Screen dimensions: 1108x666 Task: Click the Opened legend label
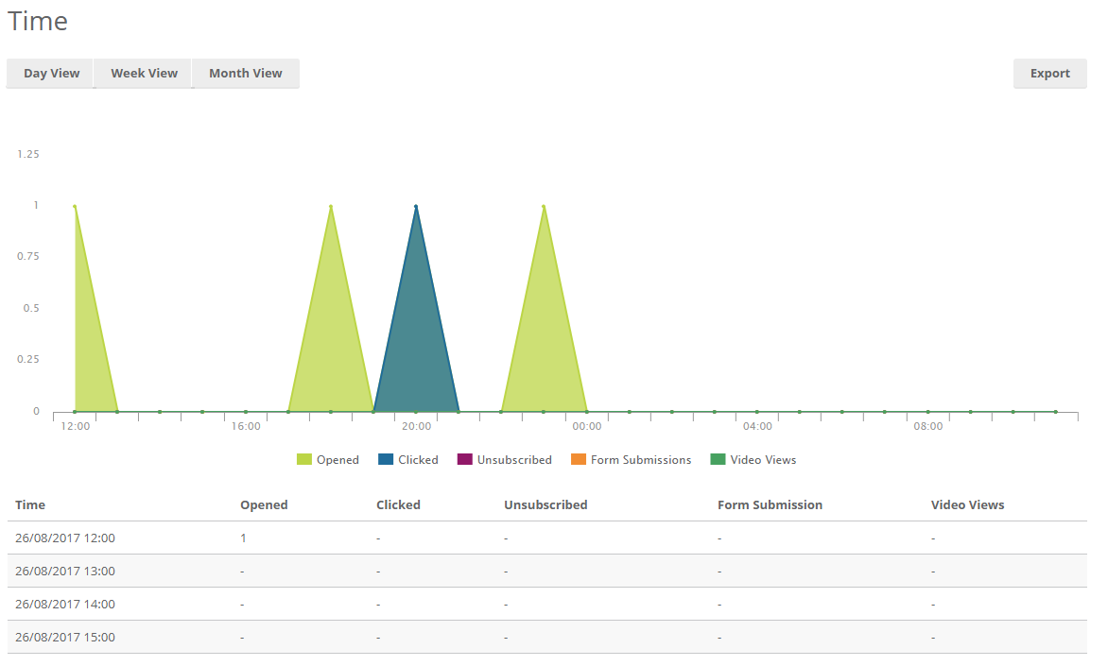338,460
